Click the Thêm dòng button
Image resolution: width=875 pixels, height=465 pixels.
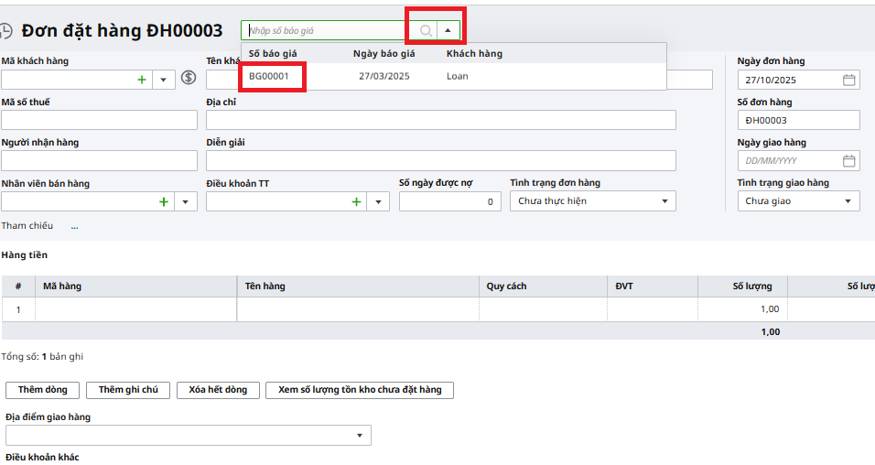(43, 390)
